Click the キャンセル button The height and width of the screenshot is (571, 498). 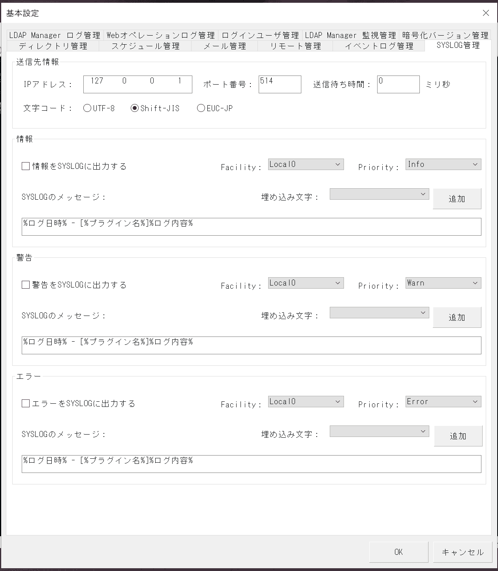coord(462,552)
